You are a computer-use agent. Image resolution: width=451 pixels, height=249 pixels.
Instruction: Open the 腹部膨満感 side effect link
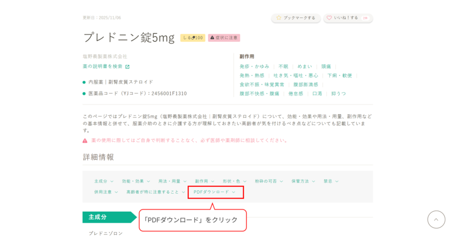click(306, 85)
